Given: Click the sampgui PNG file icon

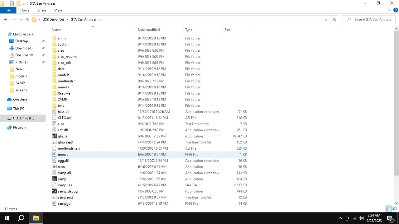Looking at the screenshot, I should click(x=54, y=203).
